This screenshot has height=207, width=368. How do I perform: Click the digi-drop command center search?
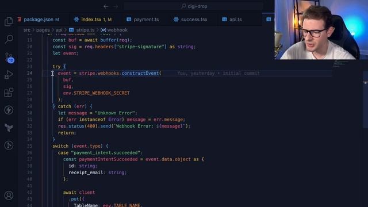click(x=194, y=6)
